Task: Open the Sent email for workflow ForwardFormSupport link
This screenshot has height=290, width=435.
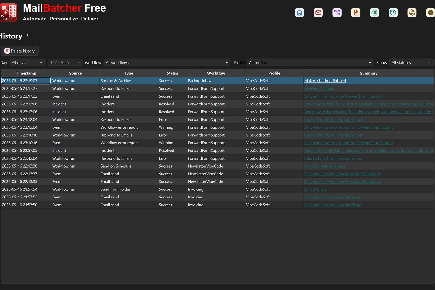Action: (x=343, y=96)
